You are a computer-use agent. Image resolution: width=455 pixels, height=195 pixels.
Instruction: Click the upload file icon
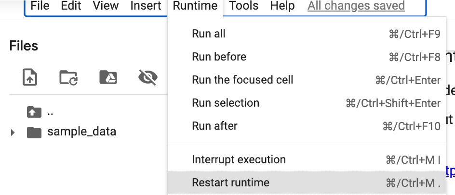pyautogui.click(x=30, y=77)
